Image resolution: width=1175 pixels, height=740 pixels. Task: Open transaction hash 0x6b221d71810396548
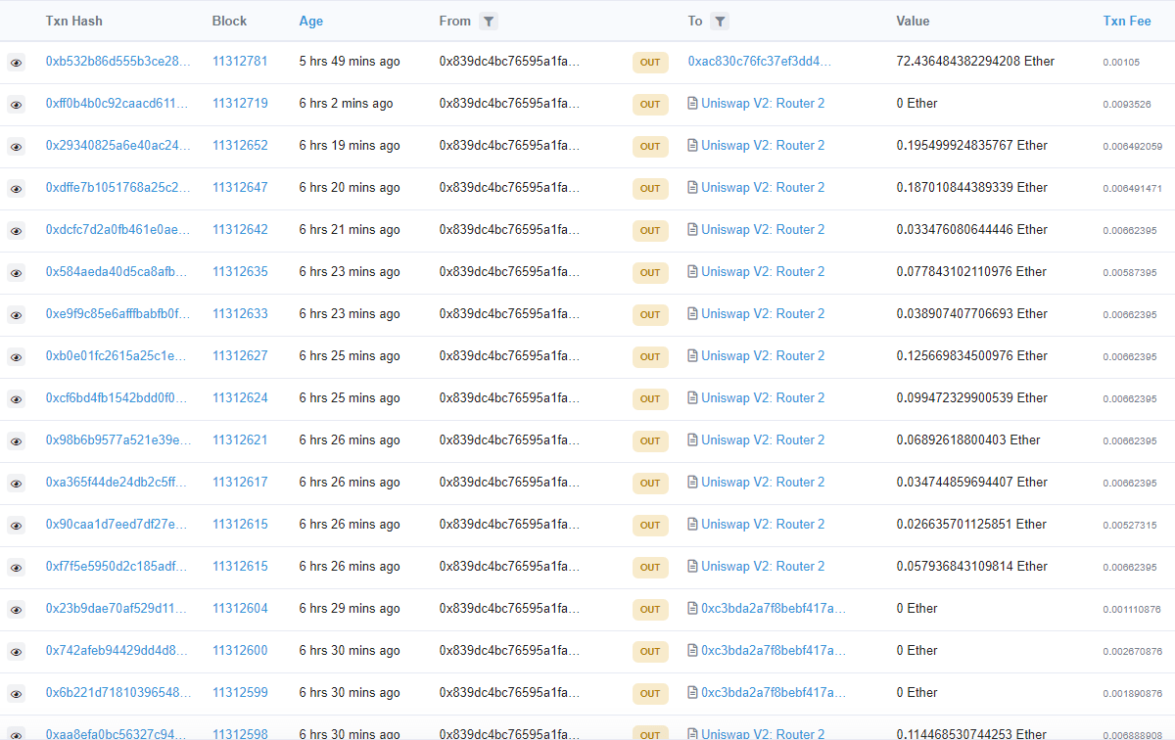tap(118, 692)
